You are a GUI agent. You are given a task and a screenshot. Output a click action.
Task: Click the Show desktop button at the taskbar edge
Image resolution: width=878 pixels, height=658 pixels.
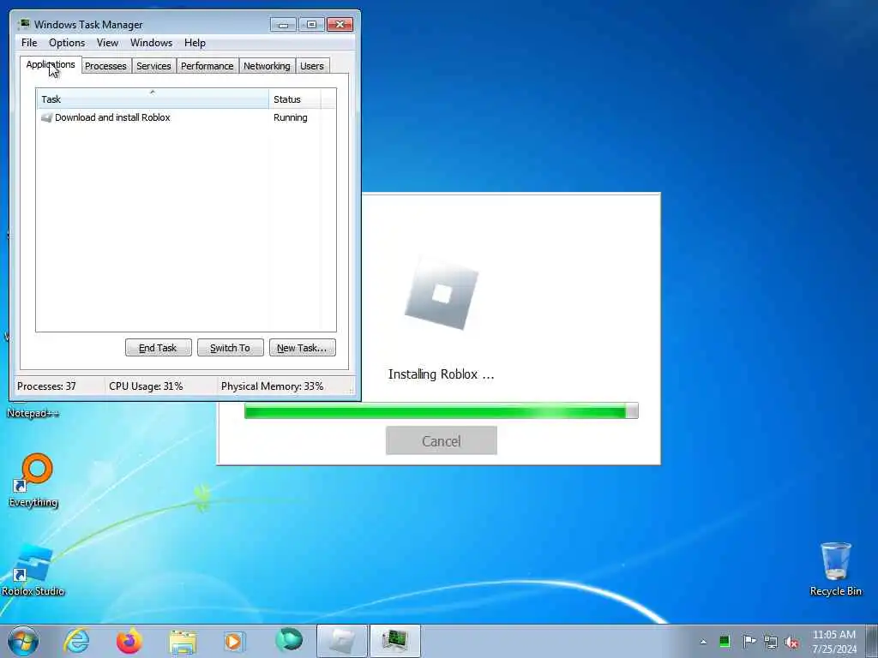872,641
